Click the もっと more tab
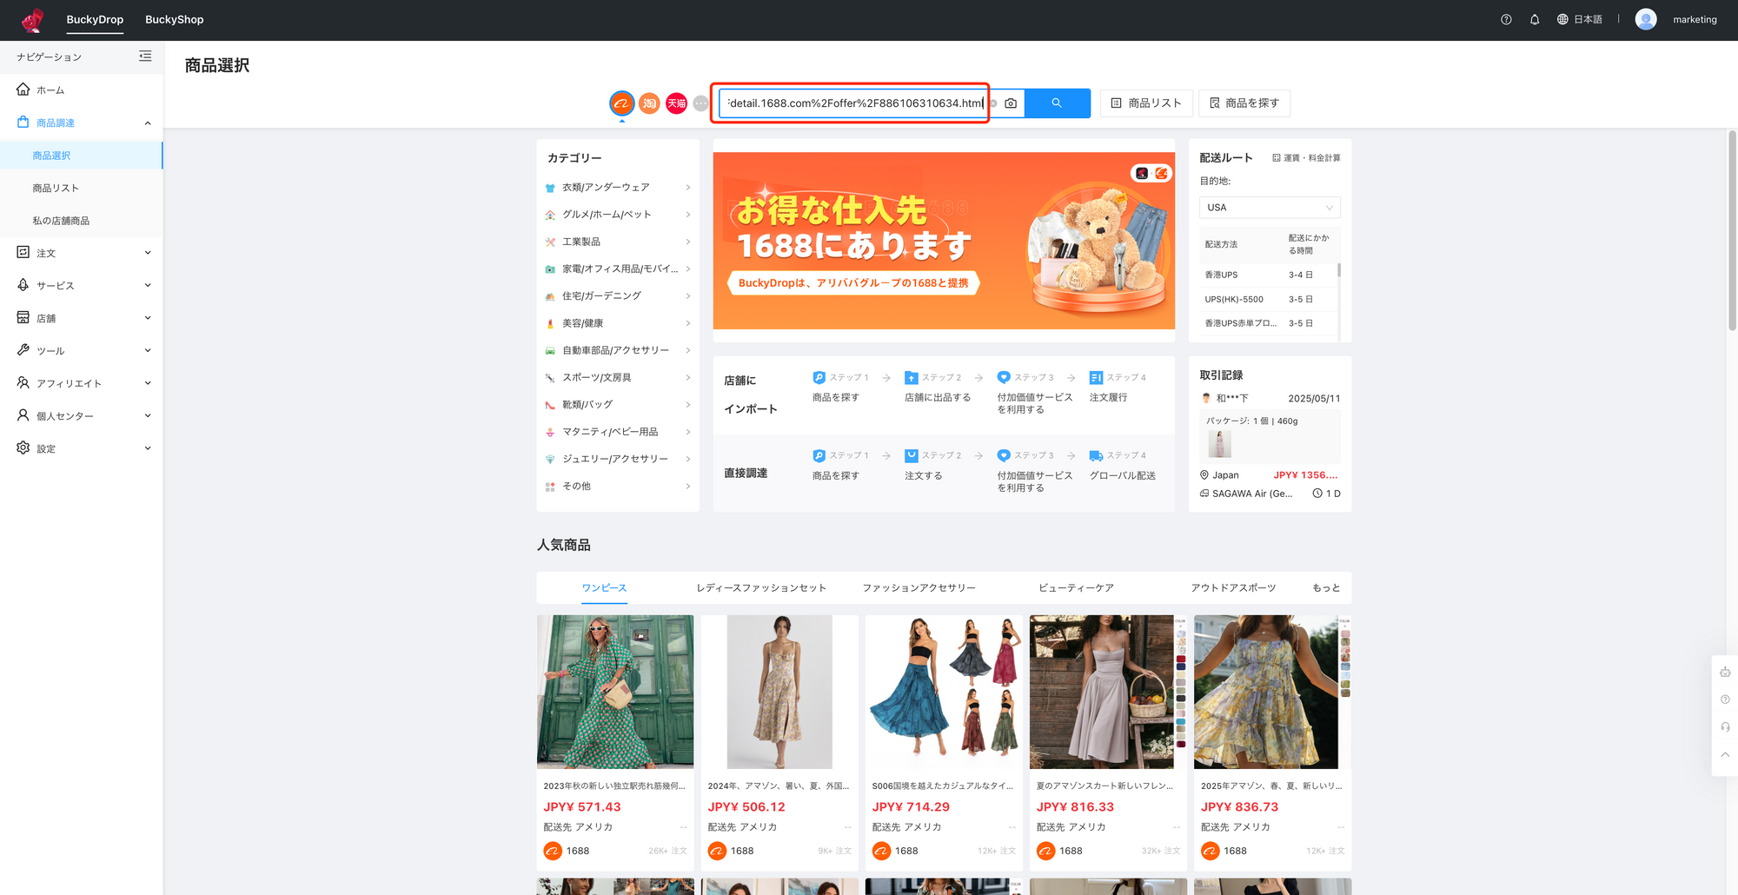The height and width of the screenshot is (895, 1738). pyautogui.click(x=1326, y=588)
